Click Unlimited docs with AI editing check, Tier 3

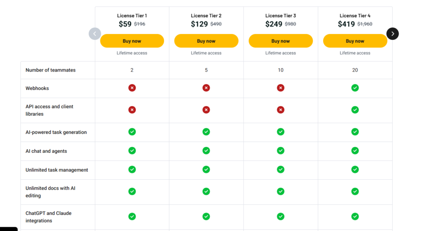[x=281, y=191]
